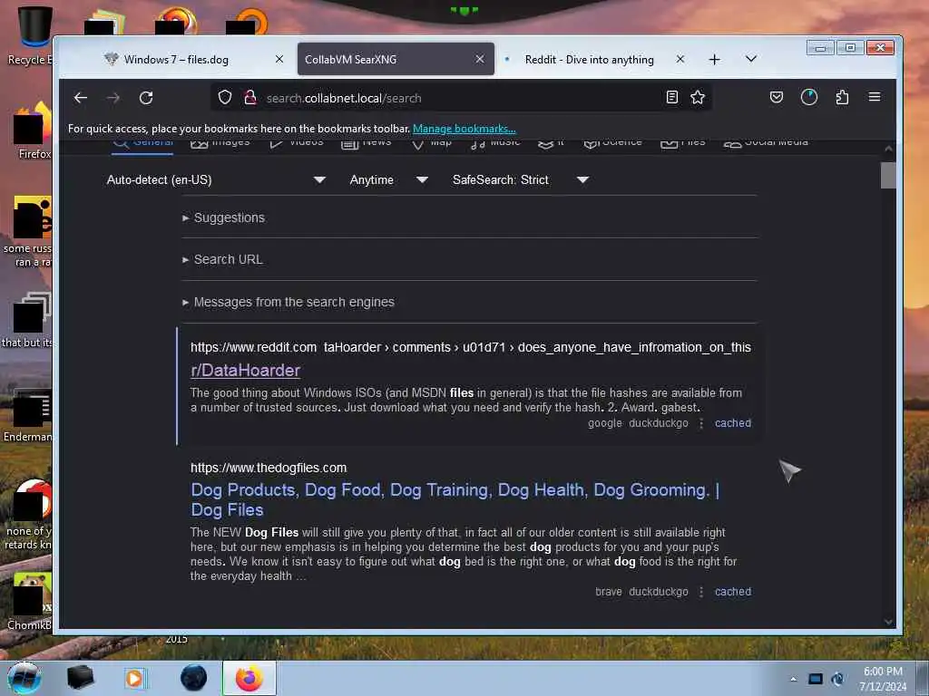Viewport: 929px width, 696px height.
Task: Click the brave engine label
Action: pos(609,592)
